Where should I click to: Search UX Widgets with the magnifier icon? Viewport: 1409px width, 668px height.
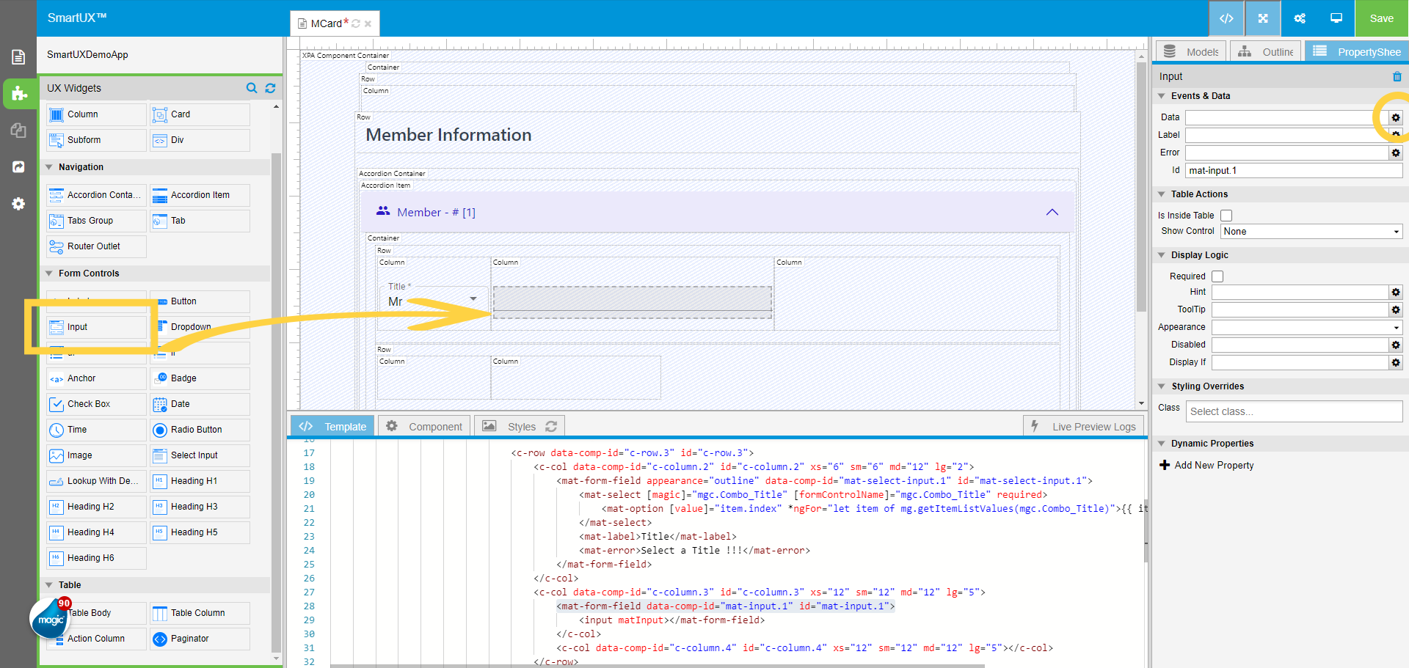pyautogui.click(x=252, y=88)
